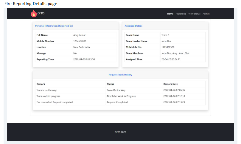This screenshot has width=241, height=144.
Task: Go to the Reporting nav item
Action: coord(181,14)
